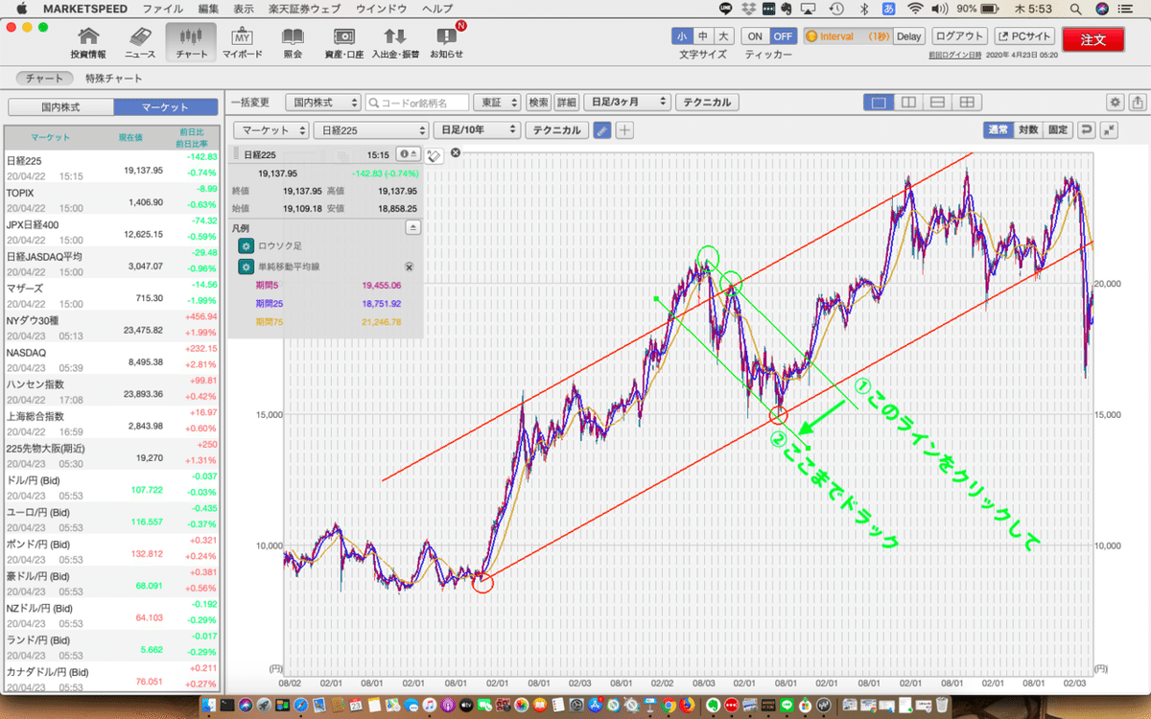Open the ファイル menu
Screen dimensions: 1151x719
click(x=162, y=8)
